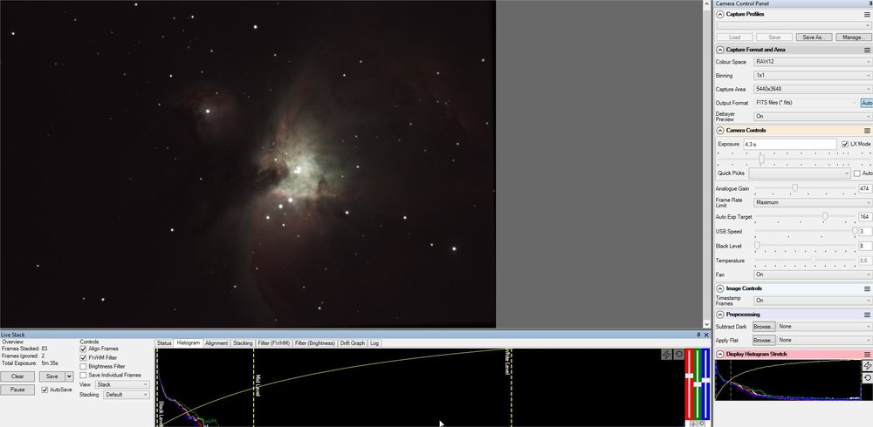873x427 pixels.
Task: Pin the Camera Control Panel
Action: [x=870, y=3]
